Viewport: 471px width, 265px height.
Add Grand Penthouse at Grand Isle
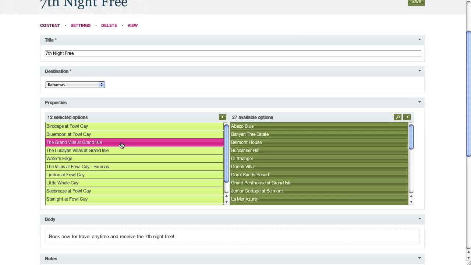click(x=319, y=183)
